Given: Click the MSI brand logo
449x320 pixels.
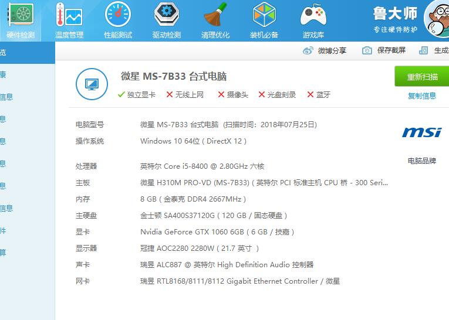Looking at the screenshot, I should coord(422,132).
